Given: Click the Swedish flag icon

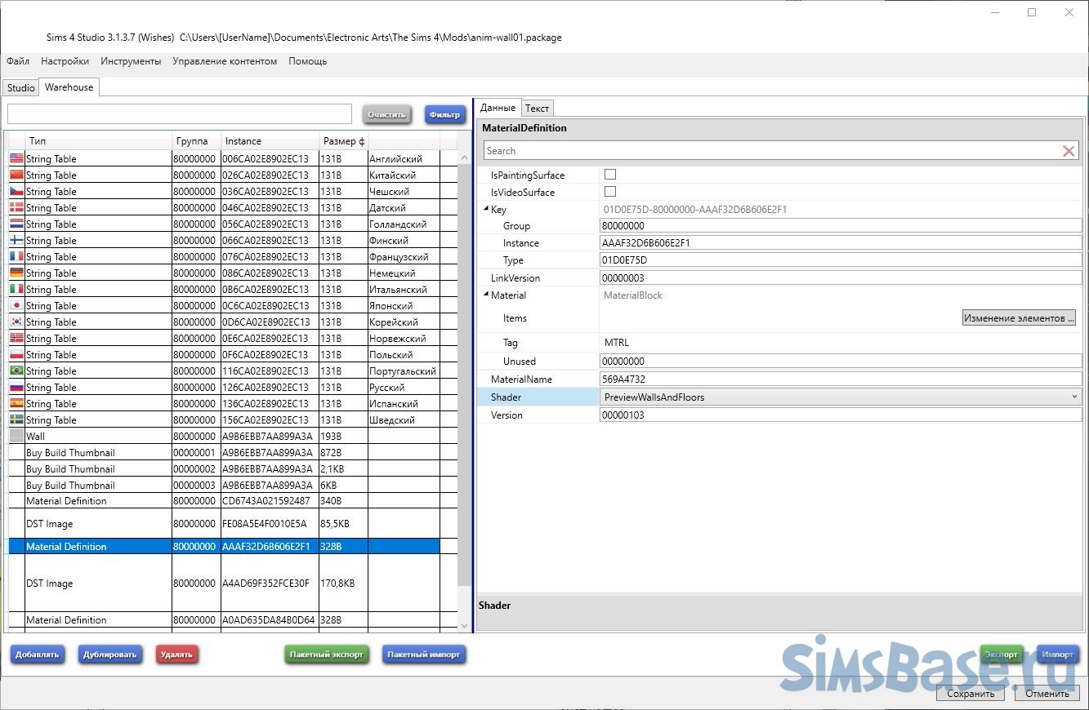Looking at the screenshot, I should (x=16, y=419).
